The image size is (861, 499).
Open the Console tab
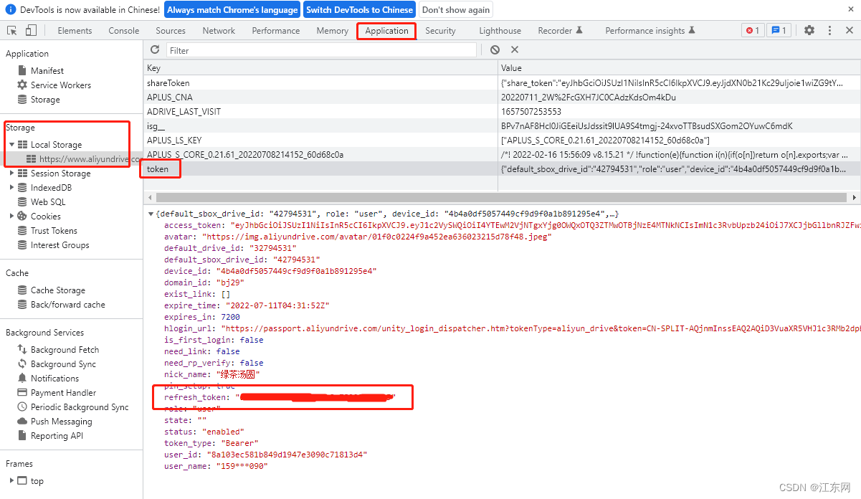124,31
